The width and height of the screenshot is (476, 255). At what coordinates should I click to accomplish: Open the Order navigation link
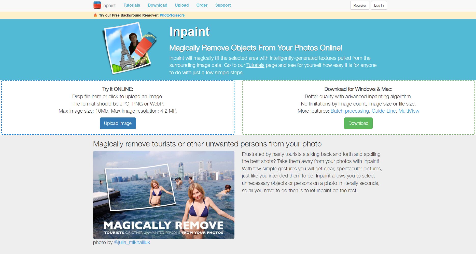coord(202,5)
